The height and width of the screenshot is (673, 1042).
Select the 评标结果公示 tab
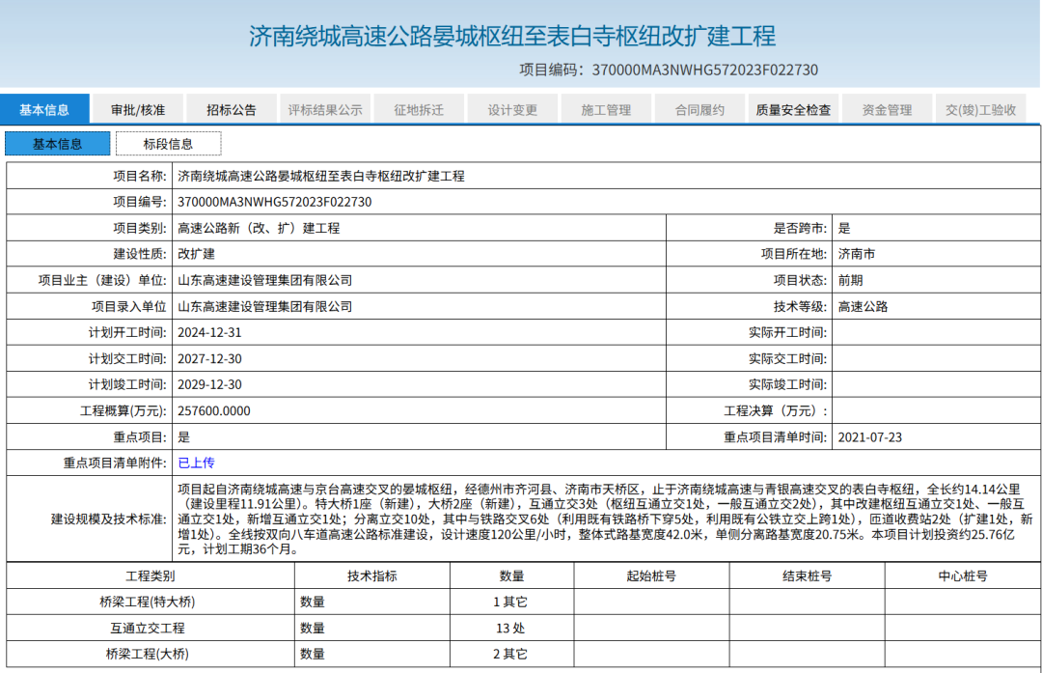(x=325, y=110)
